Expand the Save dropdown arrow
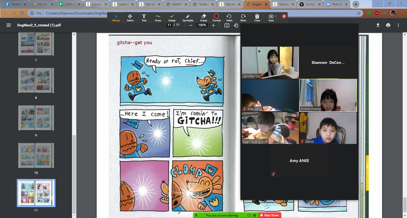The width and height of the screenshot is (407, 218). [276, 16]
